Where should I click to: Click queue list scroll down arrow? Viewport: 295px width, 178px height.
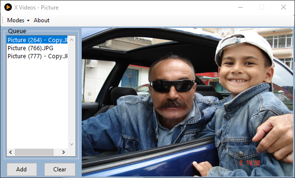tap(71, 144)
